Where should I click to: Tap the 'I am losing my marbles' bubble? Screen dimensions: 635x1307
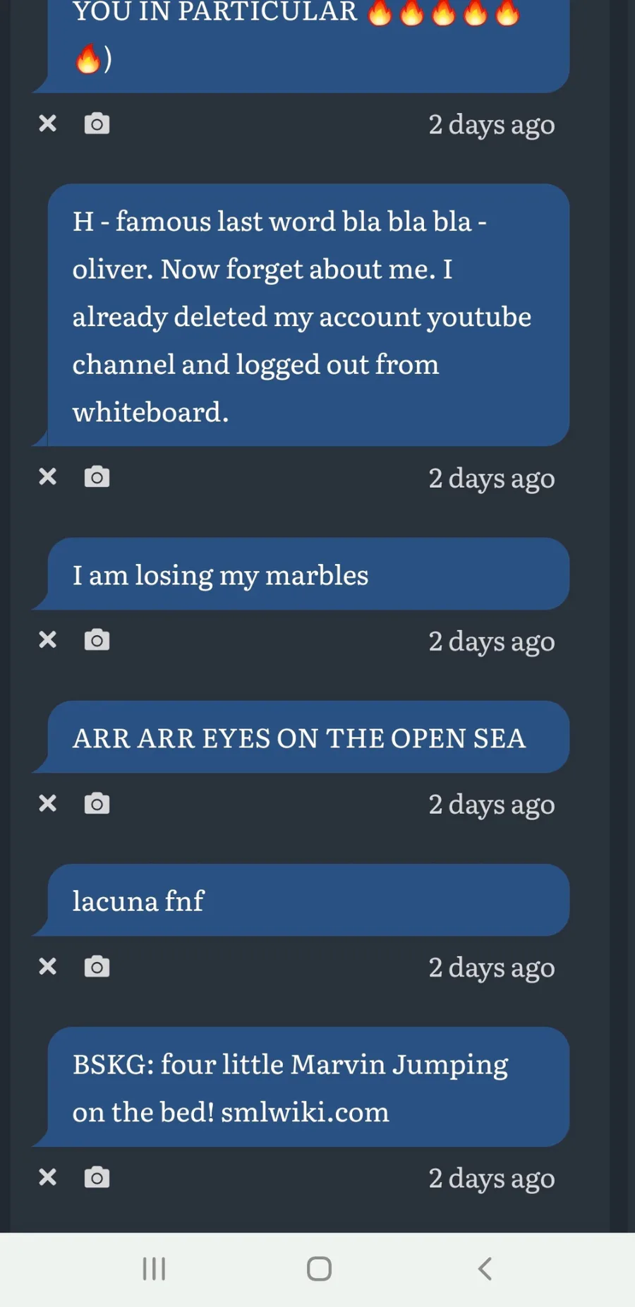(308, 574)
